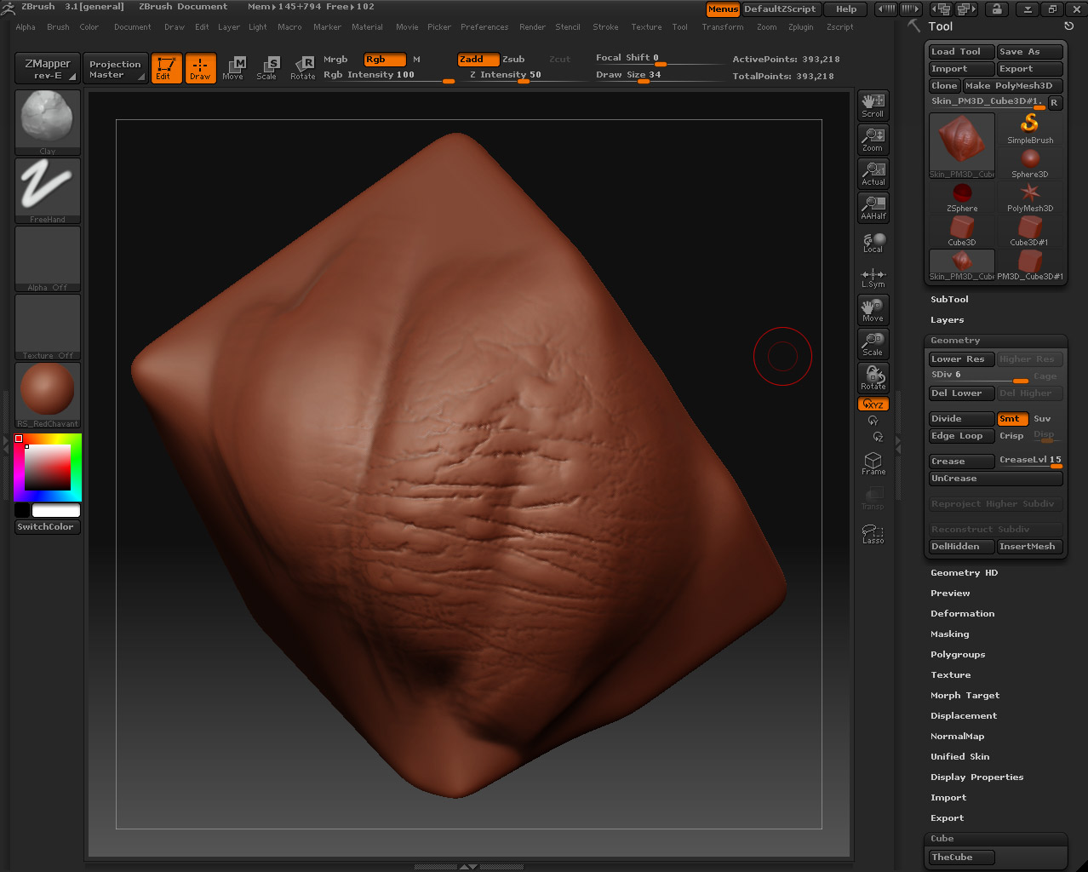The width and height of the screenshot is (1088, 872).
Task: Select the Move view icon in right shelf
Action: coord(873,310)
